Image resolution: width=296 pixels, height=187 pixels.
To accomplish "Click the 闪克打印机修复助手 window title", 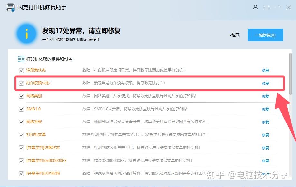I will (x=42, y=7).
